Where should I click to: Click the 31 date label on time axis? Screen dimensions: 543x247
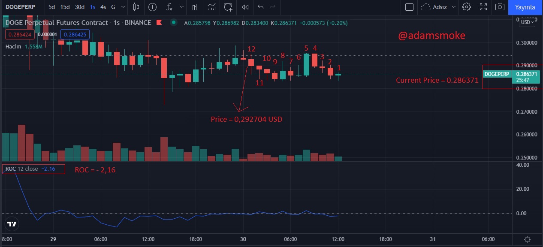(433, 239)
